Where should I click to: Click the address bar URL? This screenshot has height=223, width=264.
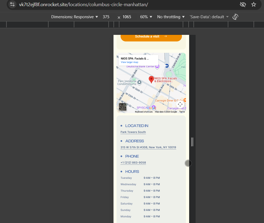point(83,5)
